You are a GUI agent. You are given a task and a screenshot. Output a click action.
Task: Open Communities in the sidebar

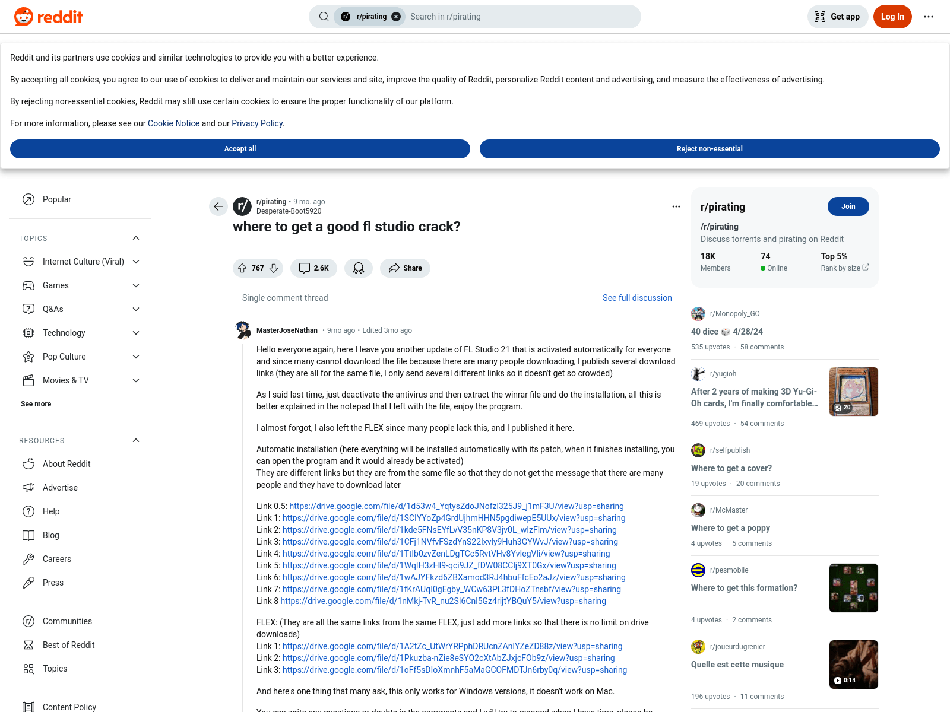[x=81, y=621]
